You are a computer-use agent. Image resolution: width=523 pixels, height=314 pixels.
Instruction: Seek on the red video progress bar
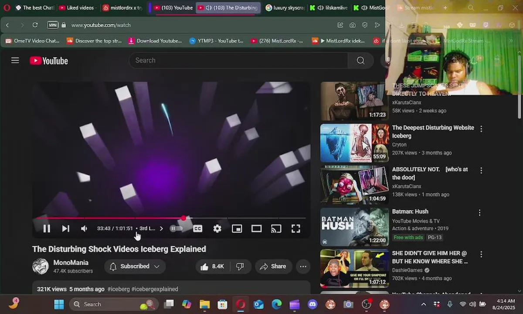[x=171, y=218]
